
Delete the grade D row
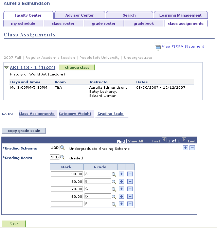pyautogui.click(x=130, y=196)
